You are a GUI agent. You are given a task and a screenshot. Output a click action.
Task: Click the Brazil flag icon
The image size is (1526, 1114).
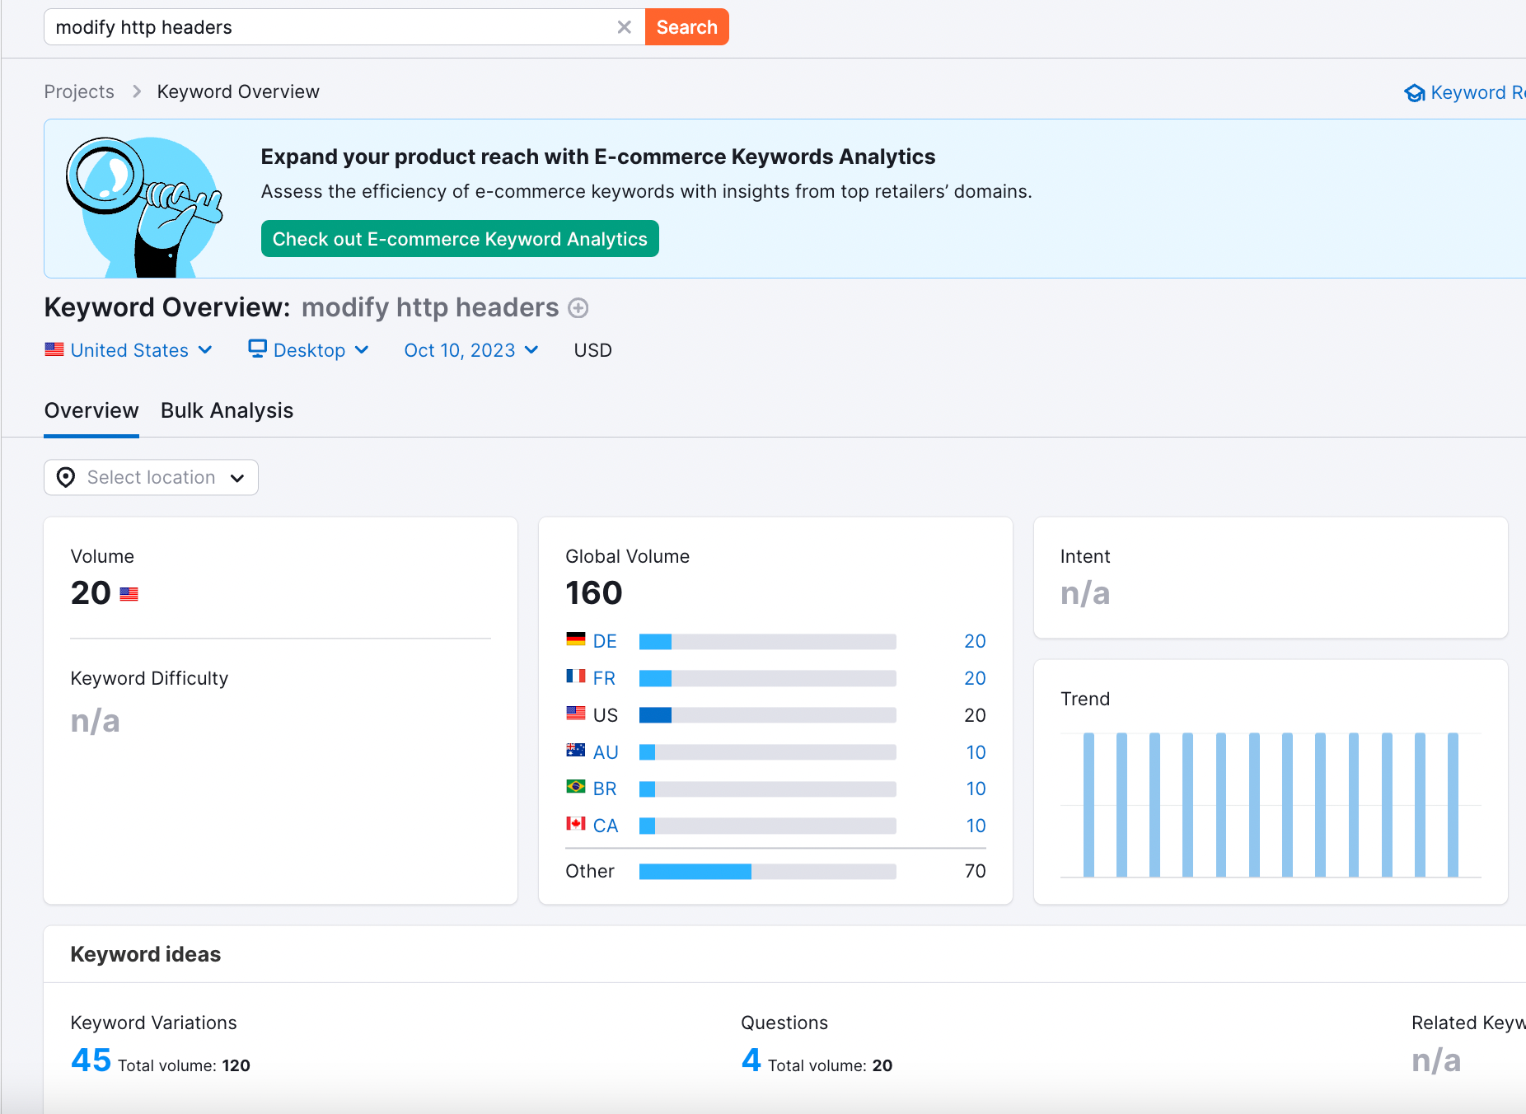click(575, 787)
